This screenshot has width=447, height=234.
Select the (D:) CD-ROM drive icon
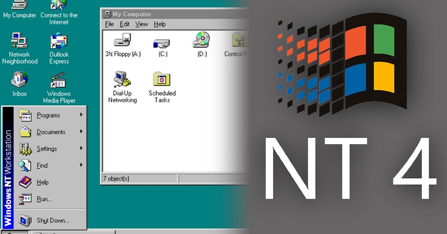pos(201,40)
